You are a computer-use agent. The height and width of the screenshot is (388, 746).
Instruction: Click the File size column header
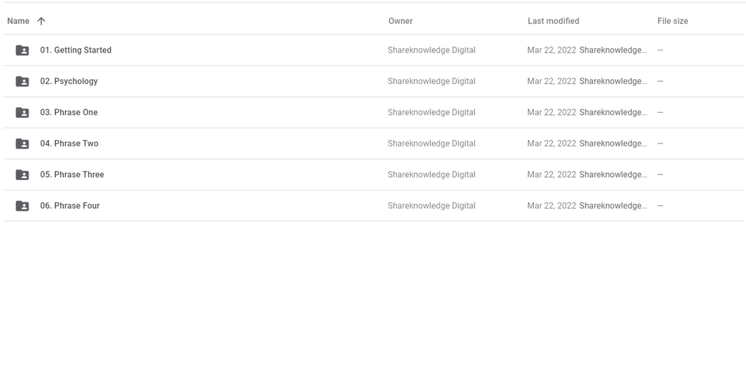click(673, 21)
